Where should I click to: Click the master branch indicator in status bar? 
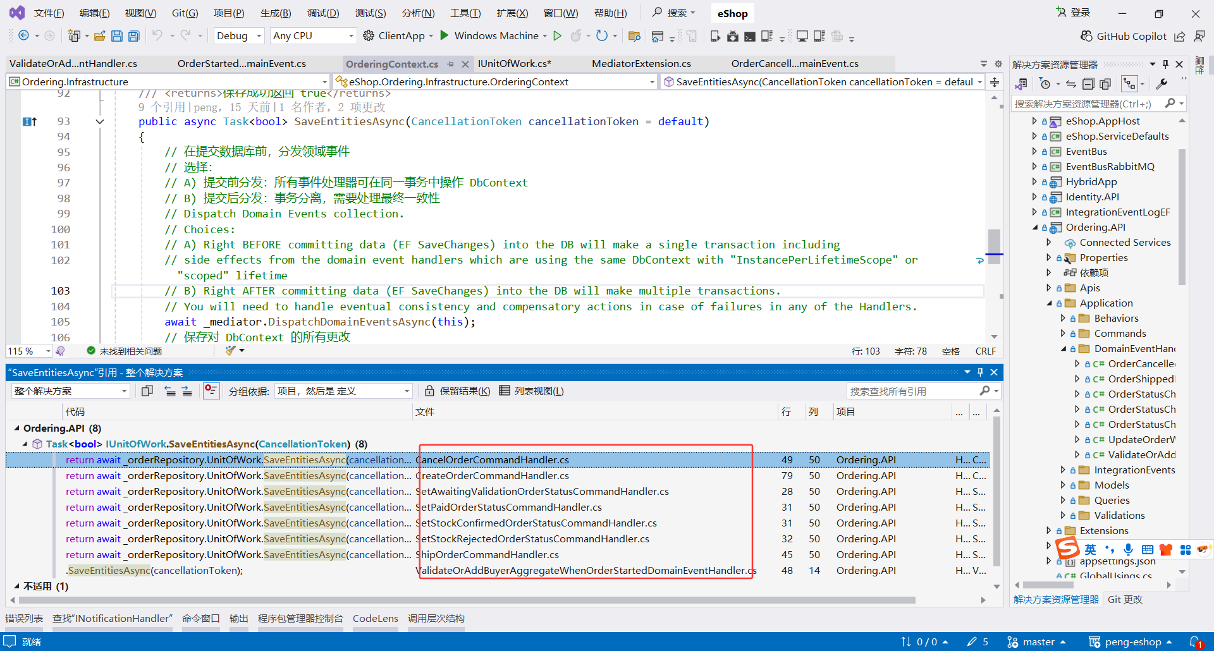1036,642
